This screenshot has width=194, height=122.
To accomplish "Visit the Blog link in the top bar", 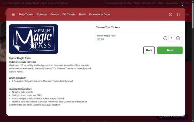I will (x=137, y=3).
